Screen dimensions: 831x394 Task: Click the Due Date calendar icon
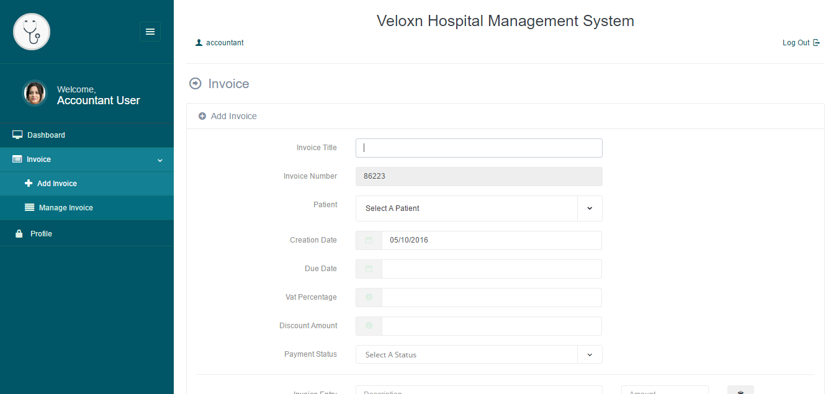tap(369, 269)
